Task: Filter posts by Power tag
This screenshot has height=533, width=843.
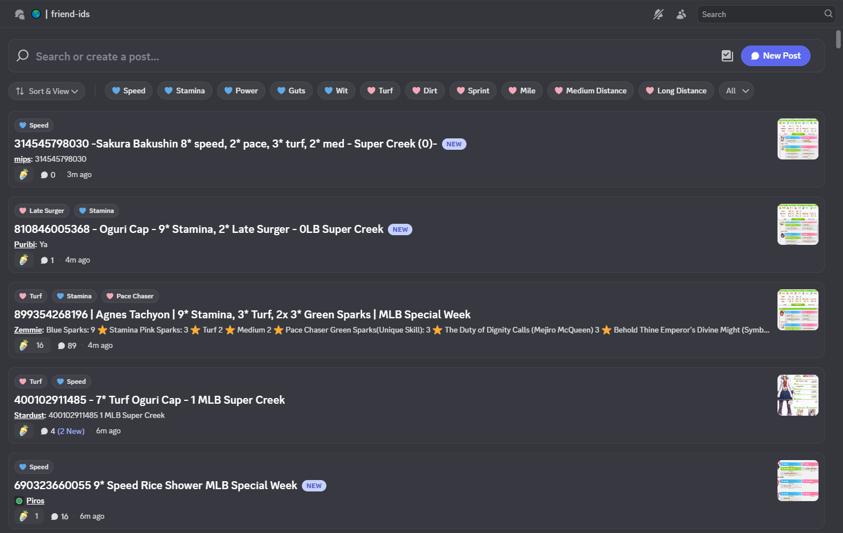Action: pos(241,91)
